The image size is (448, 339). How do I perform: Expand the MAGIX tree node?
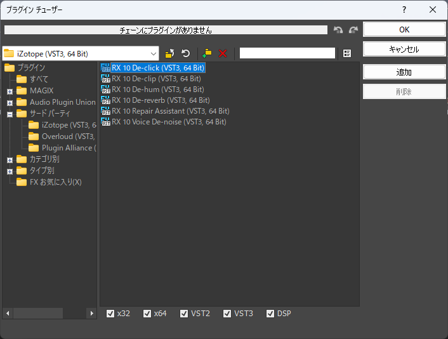[x=10, y=92]
